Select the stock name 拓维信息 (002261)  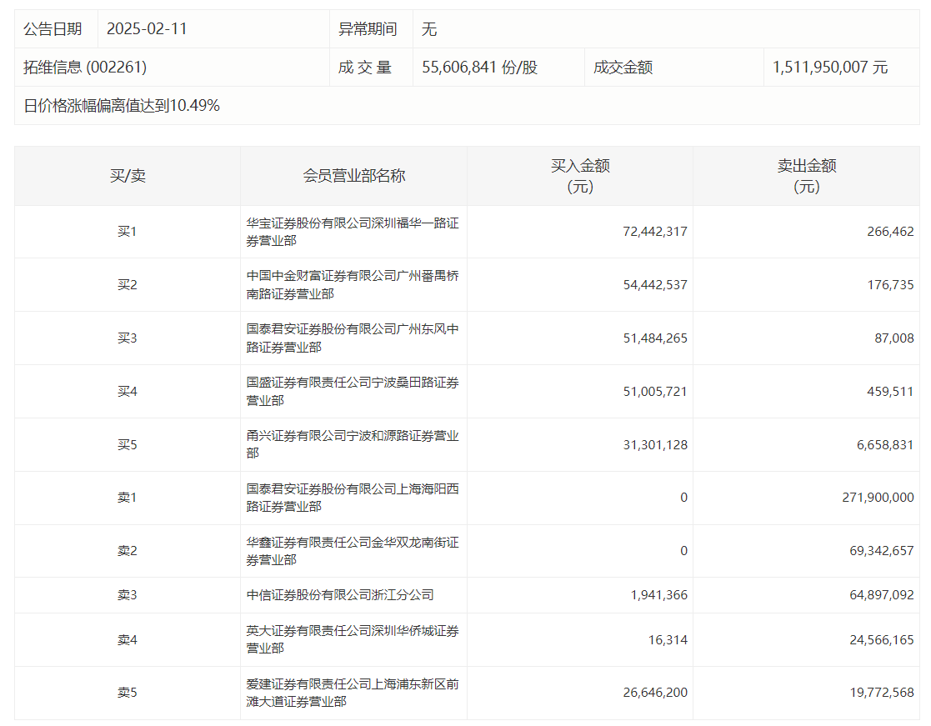pyautogui.click(x=85, y=67)
